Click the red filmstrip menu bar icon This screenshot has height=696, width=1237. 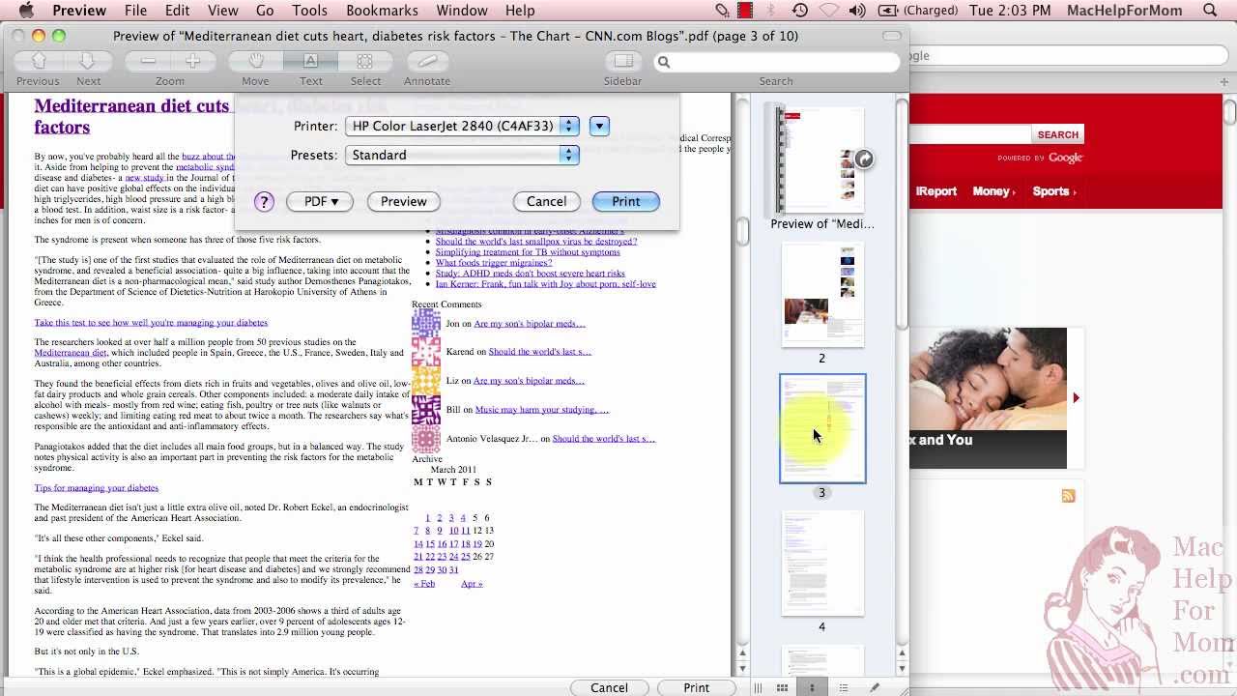pyautogui.click(x=745, y=11)
